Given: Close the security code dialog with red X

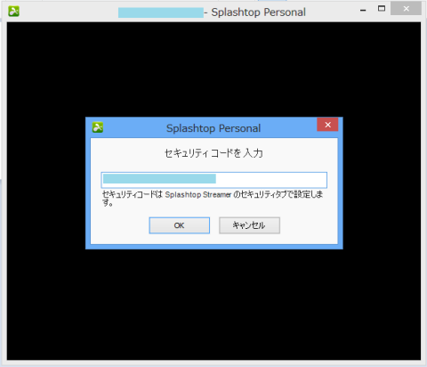Looking at the screenshot, I should point(327,125).
